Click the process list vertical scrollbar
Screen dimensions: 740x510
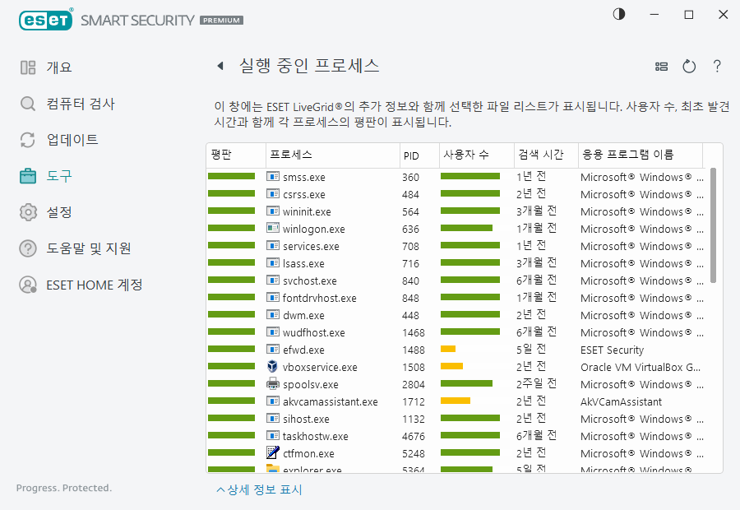[x=713, y=225]
